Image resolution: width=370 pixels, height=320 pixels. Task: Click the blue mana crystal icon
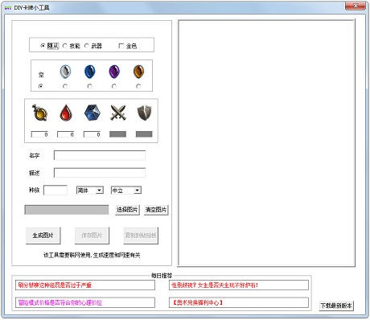[92, 113]
